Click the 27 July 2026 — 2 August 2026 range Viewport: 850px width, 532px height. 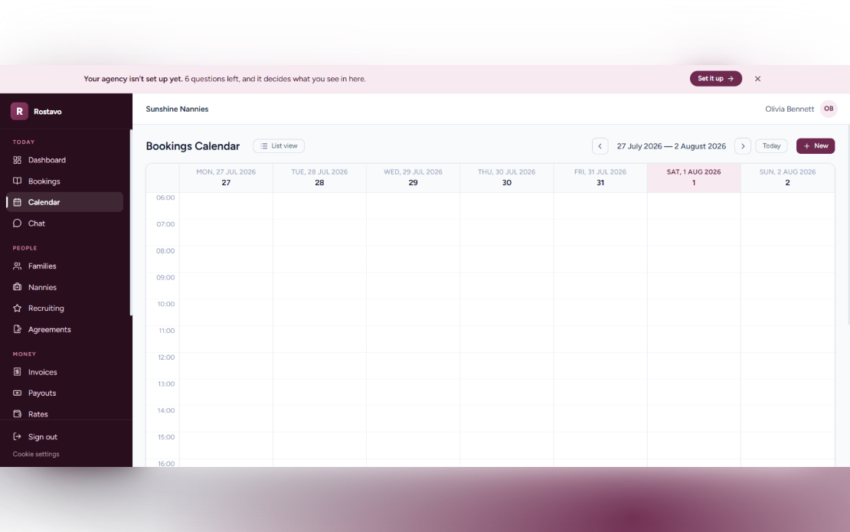pyautogui.click(x=671, y=146)
